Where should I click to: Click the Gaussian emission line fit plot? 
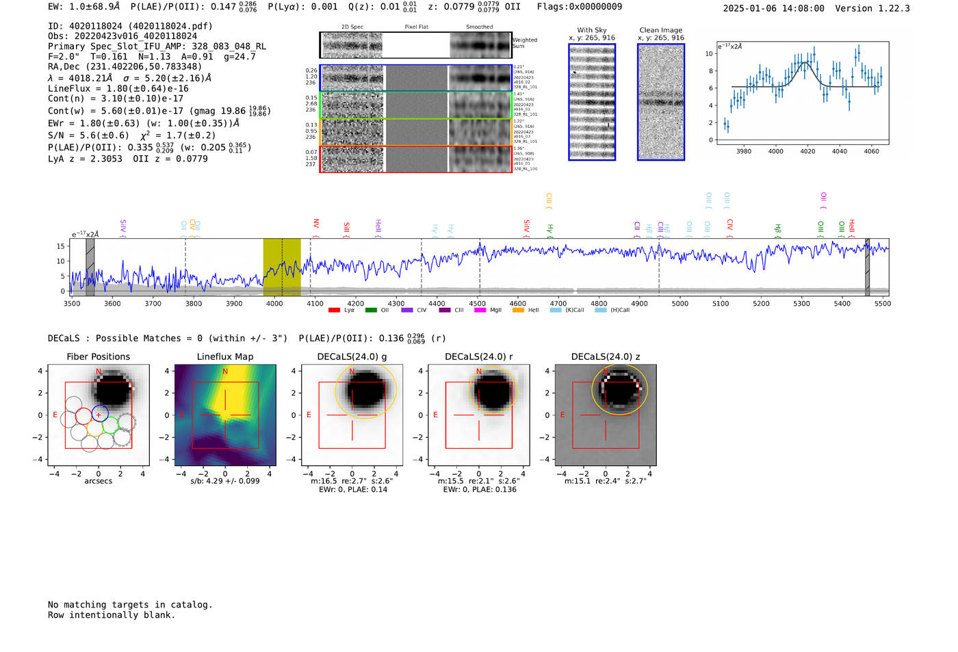802,93
